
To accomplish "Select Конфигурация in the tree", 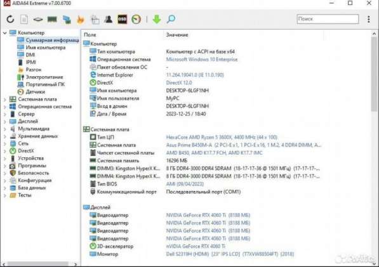I will click(x=34, y=181).
